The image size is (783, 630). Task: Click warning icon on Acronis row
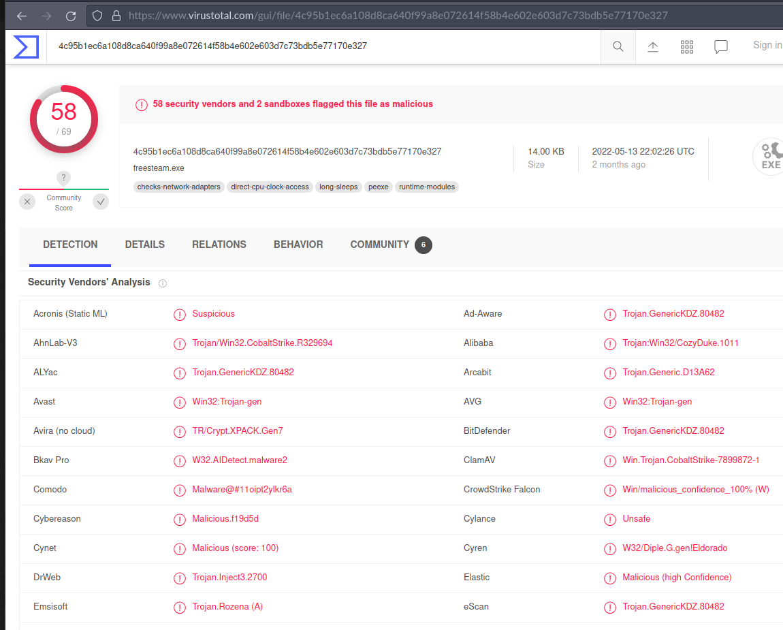(179, 314)
